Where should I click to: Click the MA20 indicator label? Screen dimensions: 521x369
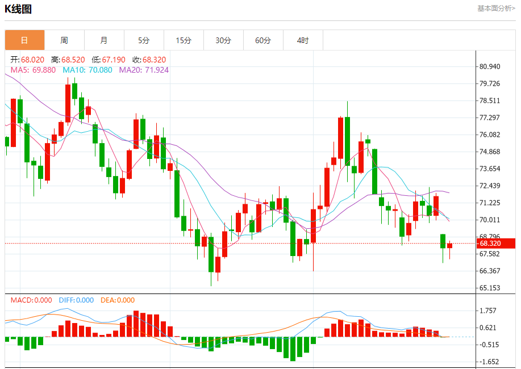(144, 70)
